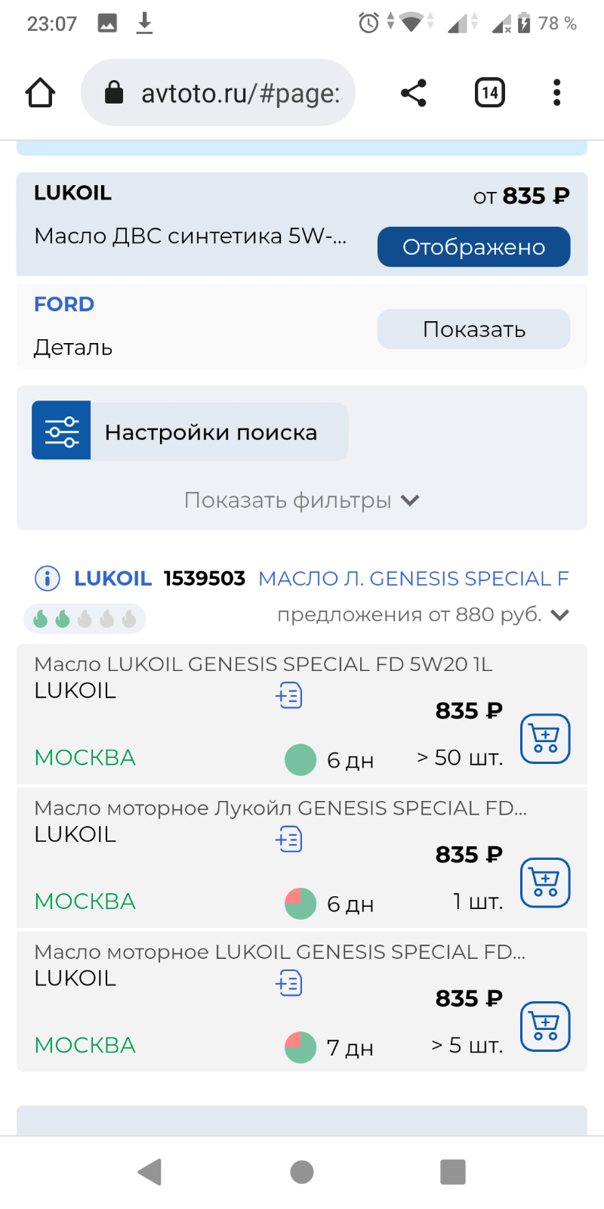604x1209 pixels.
Task: Click Показать button for FORD
Action: (473, 329)
